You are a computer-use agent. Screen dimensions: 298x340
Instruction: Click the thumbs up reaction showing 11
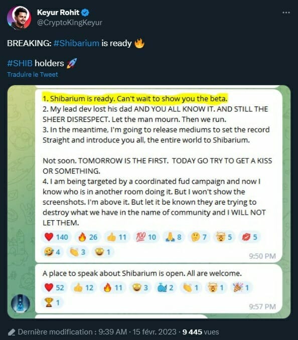(x=117, y=237)
